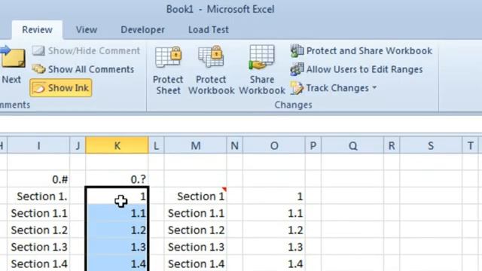Select 'Section 1.3' in column M
The width and height of the screenshot is (482, 271).
[x=196, y=247]
